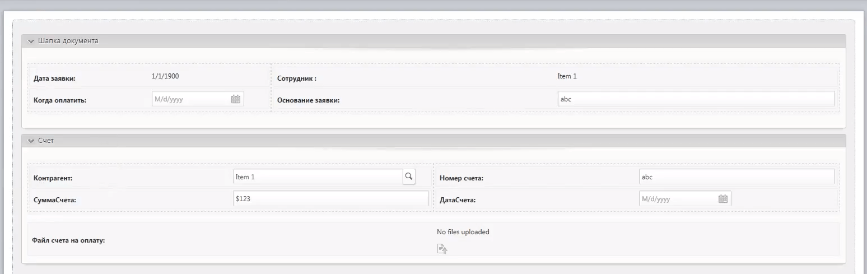This screenshot has width=867, height=274.
Task: Click the No files uploaded text
Action: 463,232
